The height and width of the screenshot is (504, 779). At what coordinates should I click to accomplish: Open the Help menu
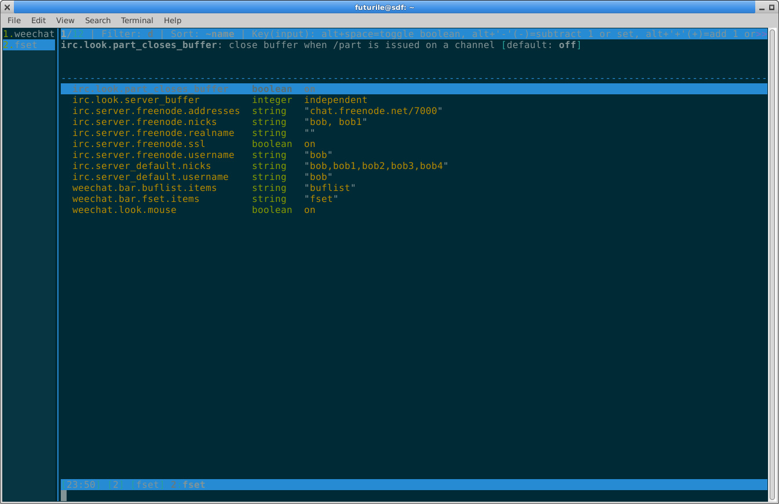tap(173, 20)
